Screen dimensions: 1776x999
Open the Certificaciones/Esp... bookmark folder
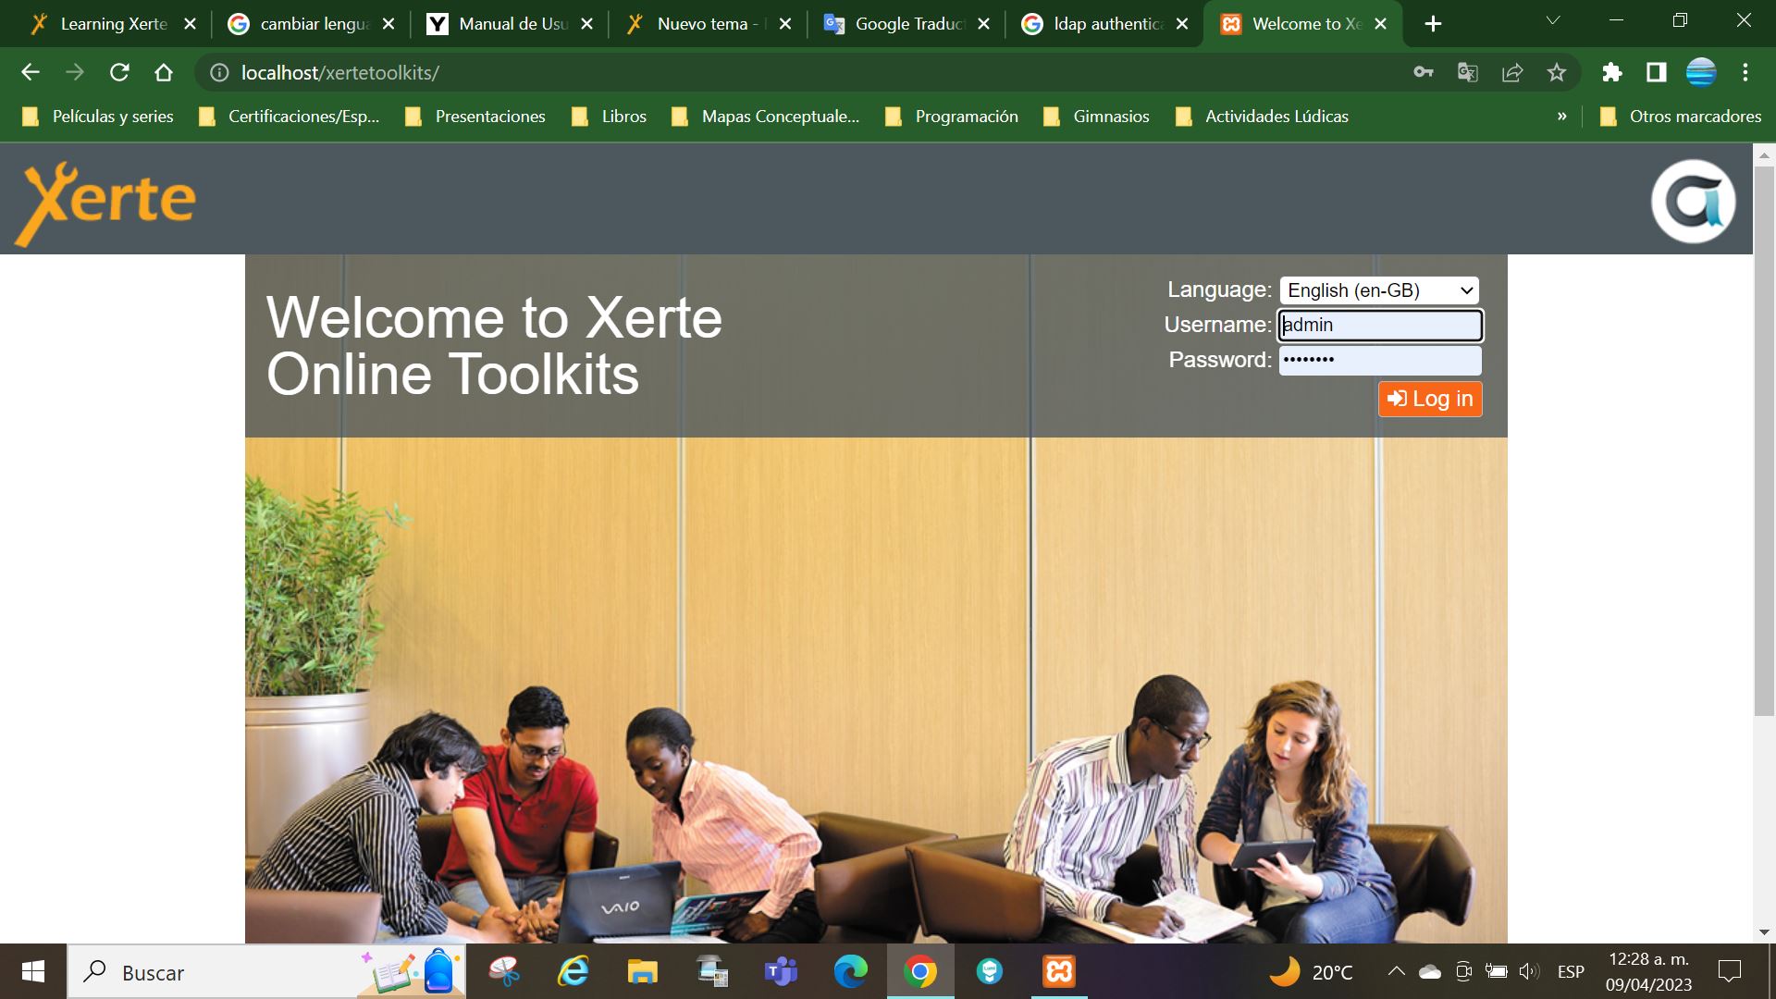(290, 117)
